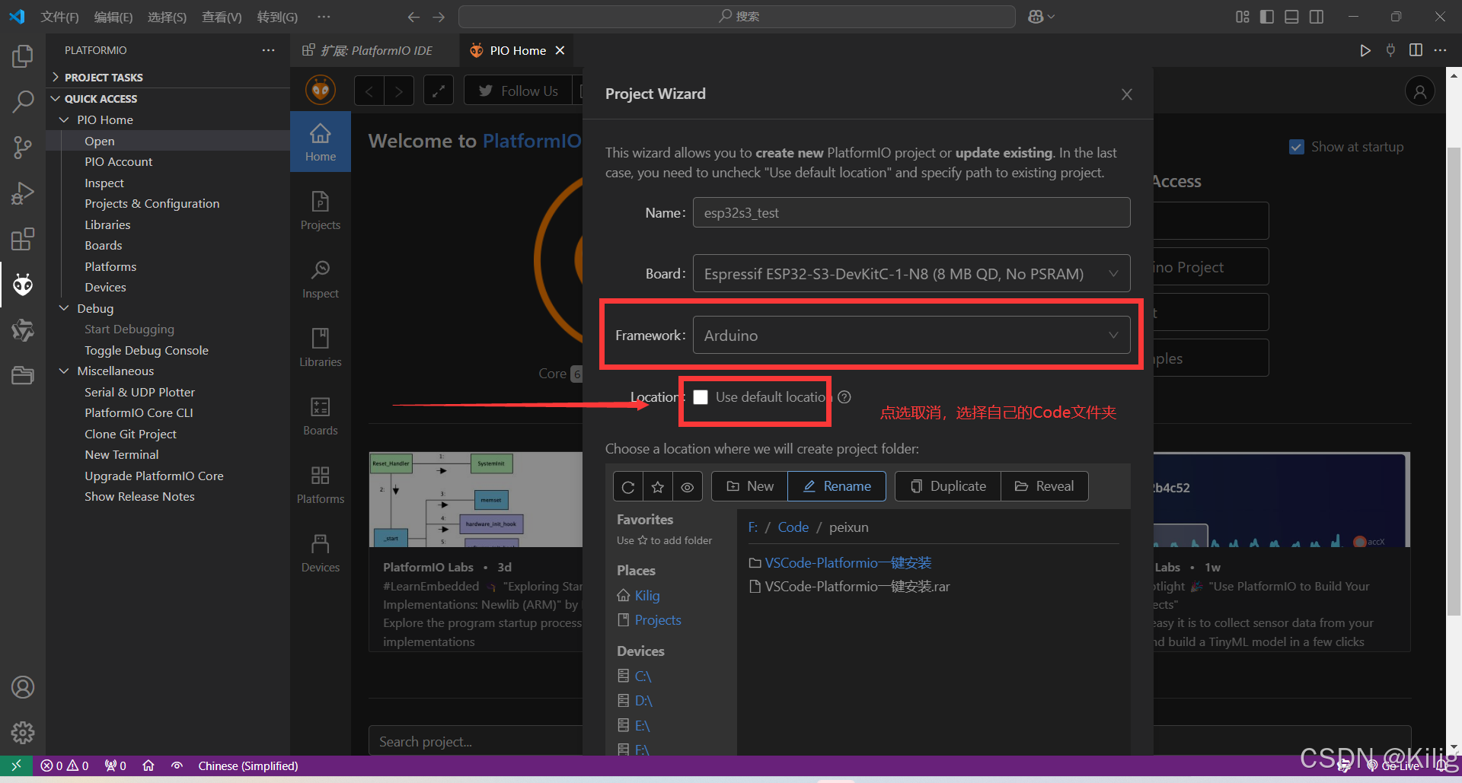Open the 文件(F) menu
The height and width of the screenshot is (783, 1462).
point(59,17)
